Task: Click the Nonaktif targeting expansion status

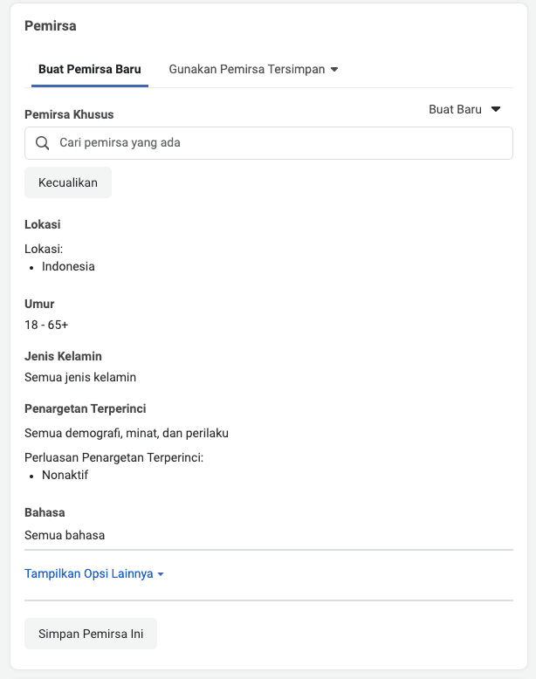Action: (65, 475)
